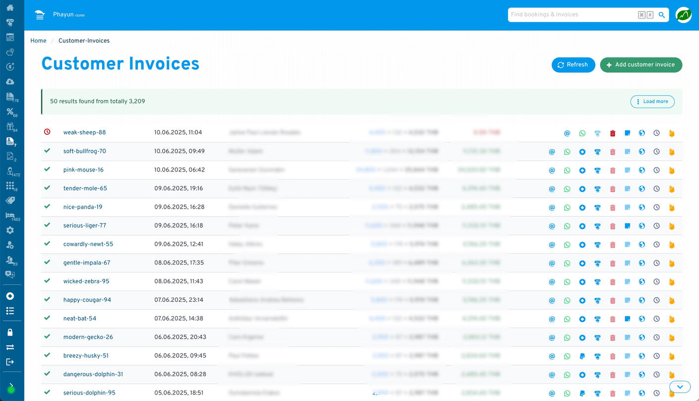Open the Firebase flame icon on tender-mole-65 row
699x401 pixels.
point(672,189)
